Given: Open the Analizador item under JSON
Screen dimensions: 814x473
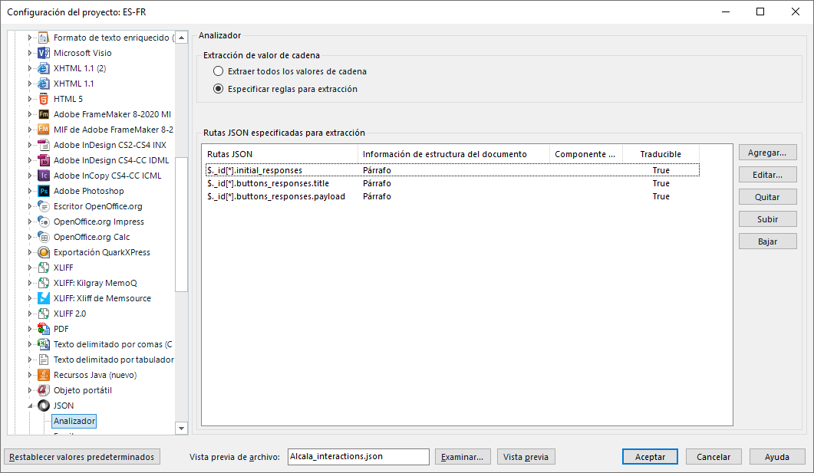Looking at the screenshot, I should [74, 421].
